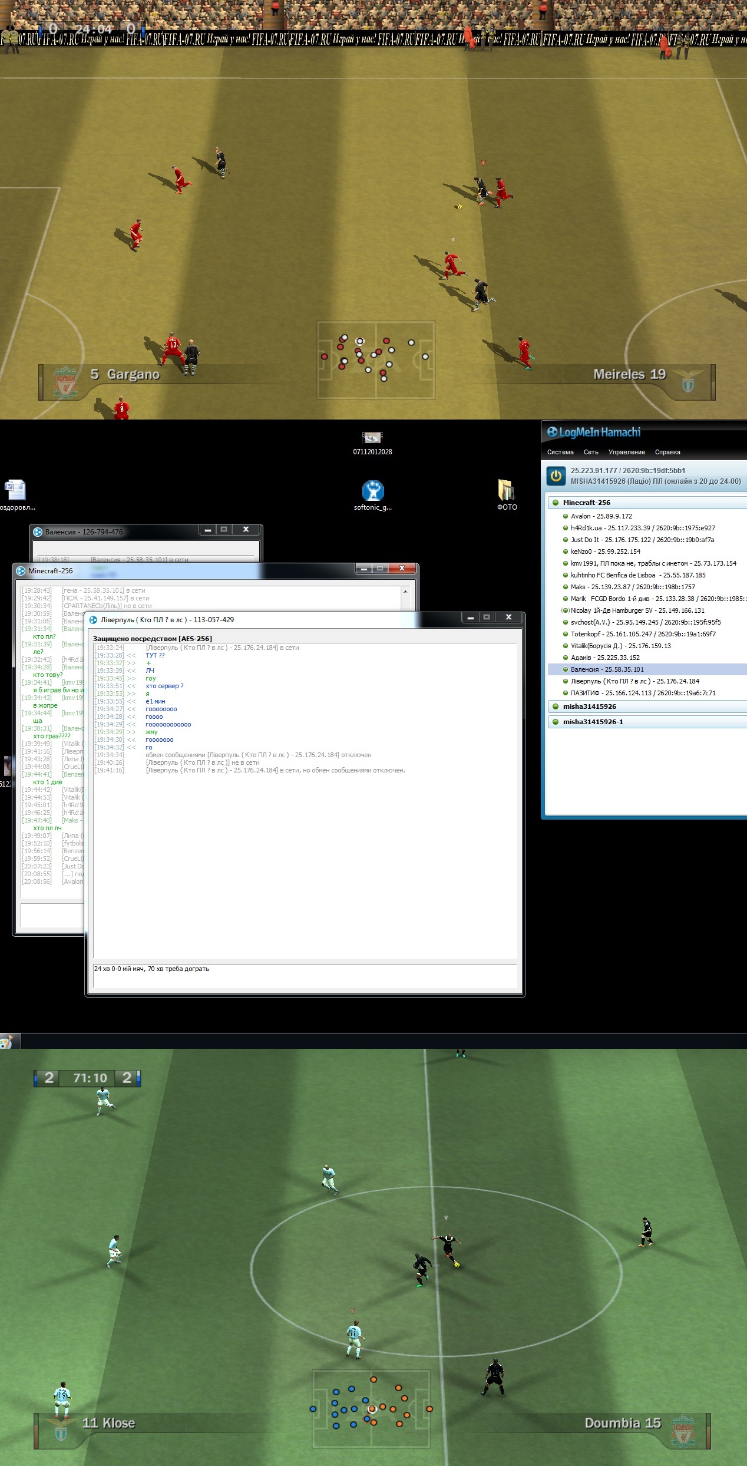The width and height of the screenshot is (747, 1466).
Task: Select peer svchost(A.V.) in Hamachi list
Action: coord(647,622)
